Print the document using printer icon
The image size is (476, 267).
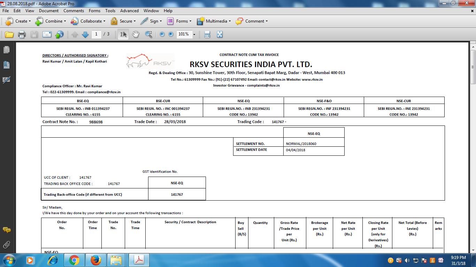click(x=22, y=34)
